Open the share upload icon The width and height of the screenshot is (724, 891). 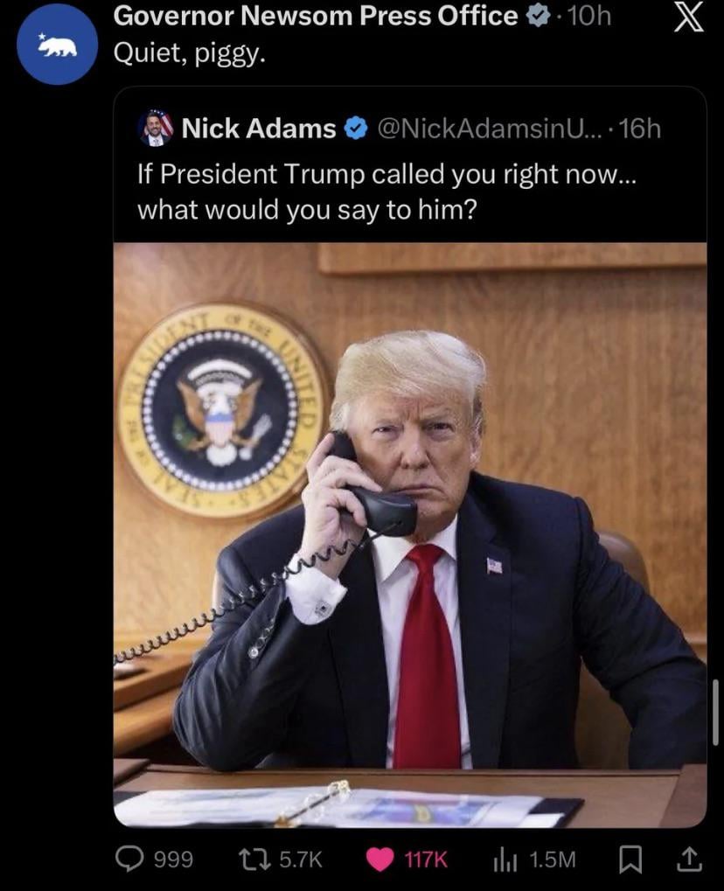688,860
